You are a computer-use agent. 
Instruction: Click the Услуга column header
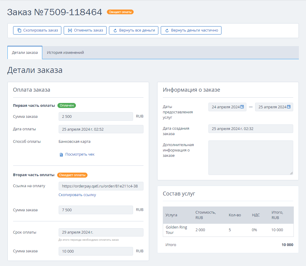[x=171, y=215]
